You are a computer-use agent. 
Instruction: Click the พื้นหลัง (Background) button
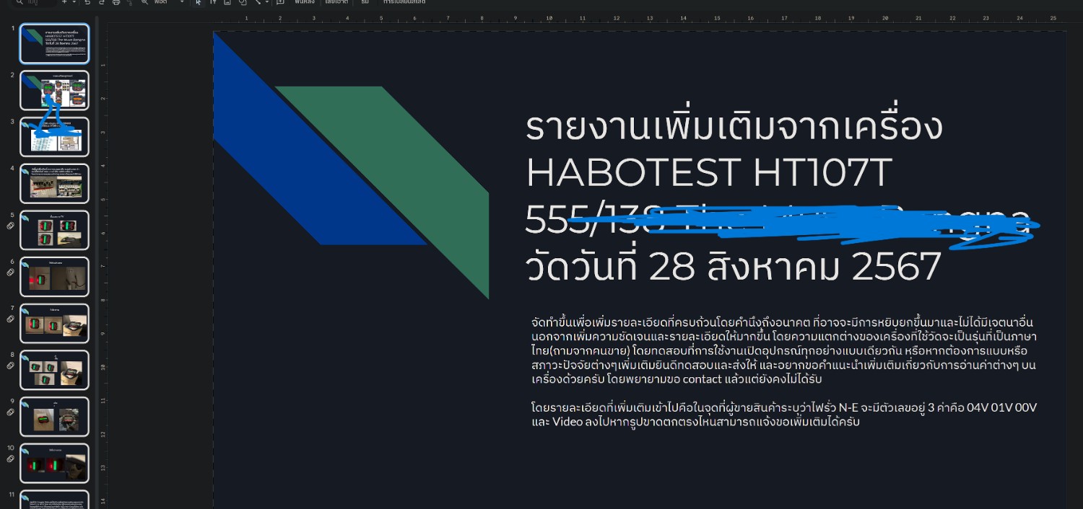tap(305, 2)
